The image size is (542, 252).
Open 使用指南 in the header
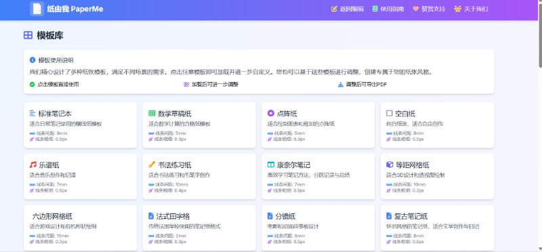click(392, 9)
